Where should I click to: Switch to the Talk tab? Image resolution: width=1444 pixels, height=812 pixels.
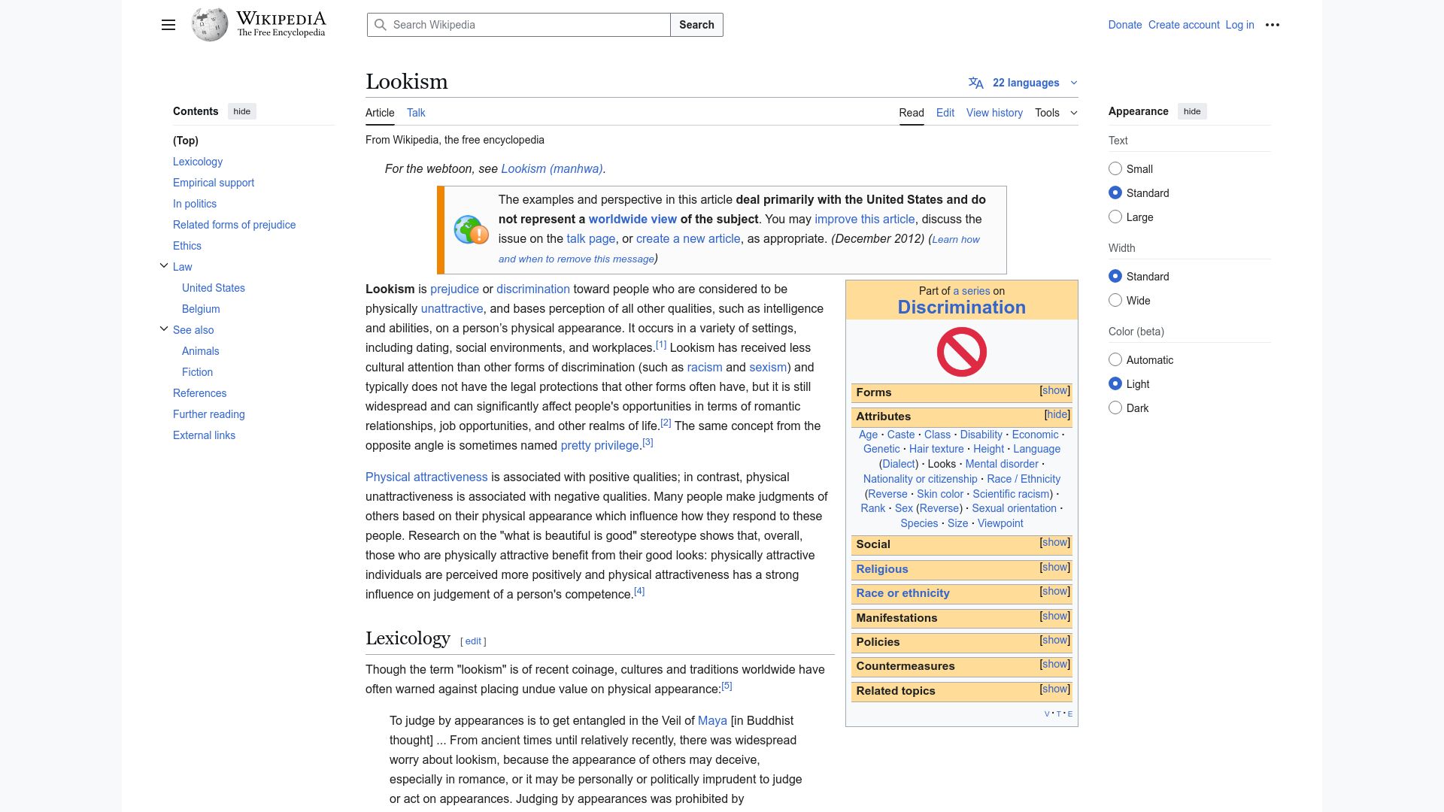click(416, 113)
